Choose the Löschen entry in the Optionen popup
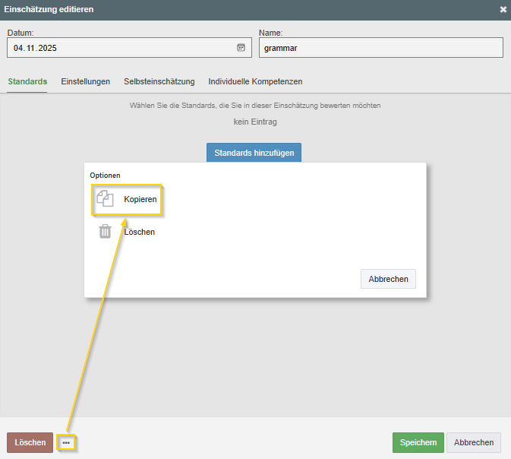The width and height of the screenshot is (511, 459). pyautogui.click(x=139, y=232)
